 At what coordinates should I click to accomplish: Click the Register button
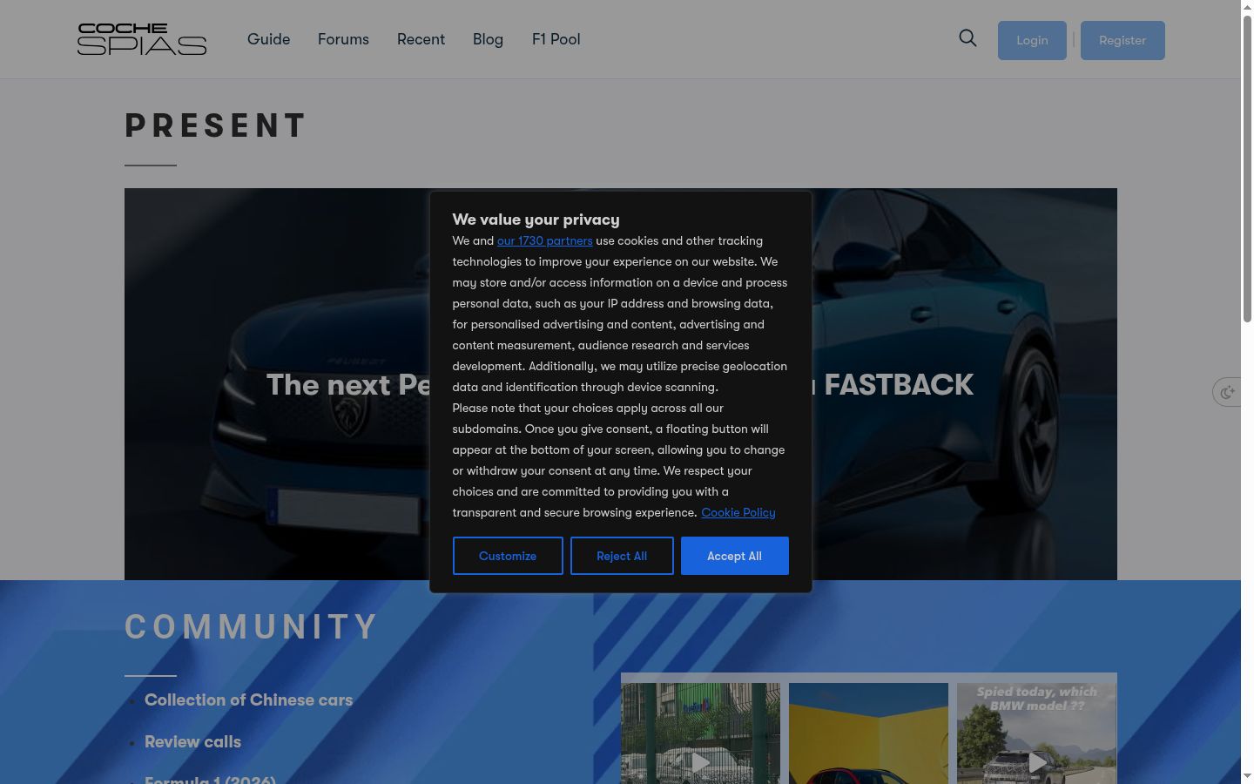[1123, 40]
